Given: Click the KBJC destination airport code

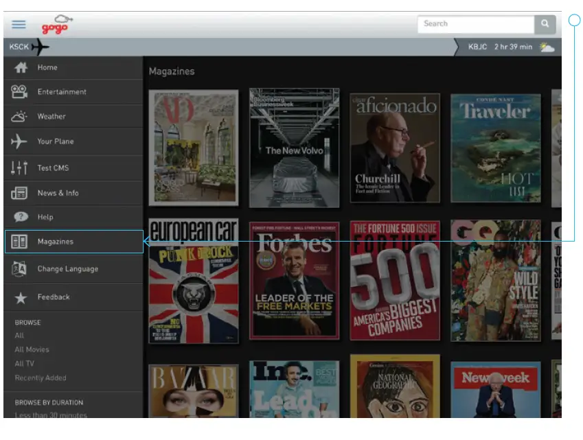Looking at the screenshot, I should click(477, 47).
